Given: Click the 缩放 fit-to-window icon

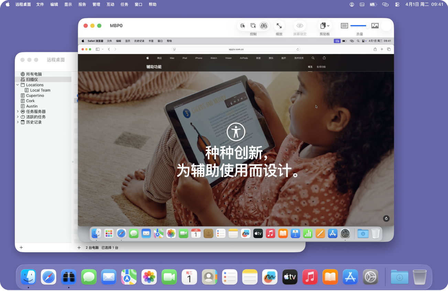Looking at the screenshot, I should (x=279, y=25).
